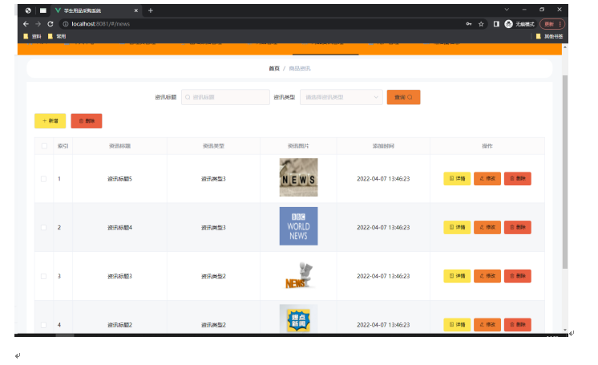The image size is (598, 365).
Task: Click the BBC World News thumbnail in row 2
Action: (299, 226)
